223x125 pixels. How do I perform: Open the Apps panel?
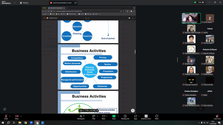(136, 117)
